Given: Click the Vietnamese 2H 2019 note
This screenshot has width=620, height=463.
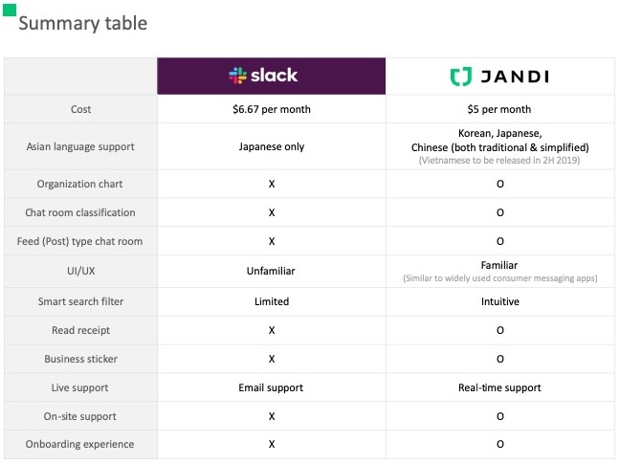Looking at the screenshot, I should point(499,162).
